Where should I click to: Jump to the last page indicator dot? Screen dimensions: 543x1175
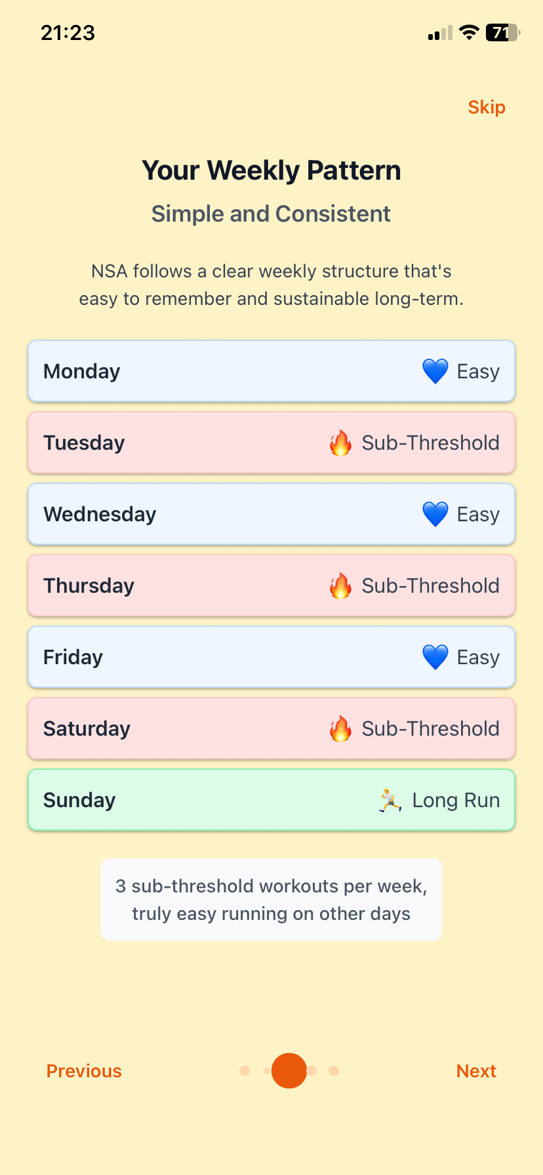334,1071
